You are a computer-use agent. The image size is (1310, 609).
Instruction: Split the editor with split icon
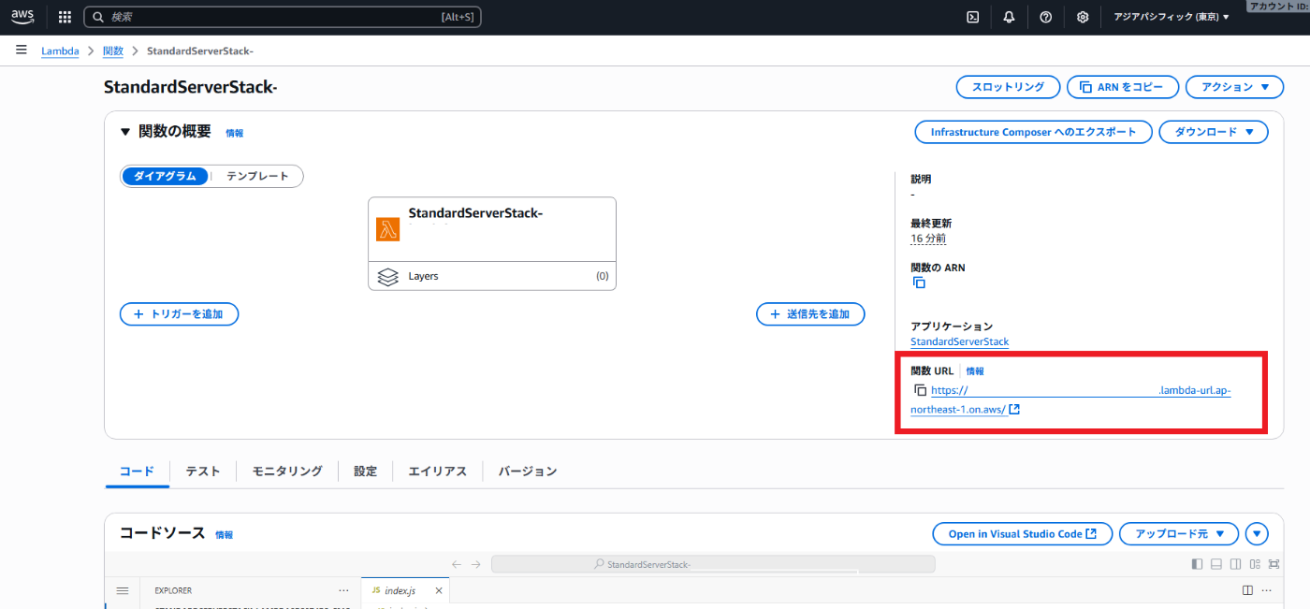pyautogui.click(x=1247, y=591)
